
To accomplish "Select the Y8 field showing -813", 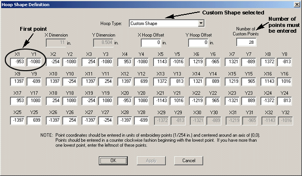I will [285, 62].
